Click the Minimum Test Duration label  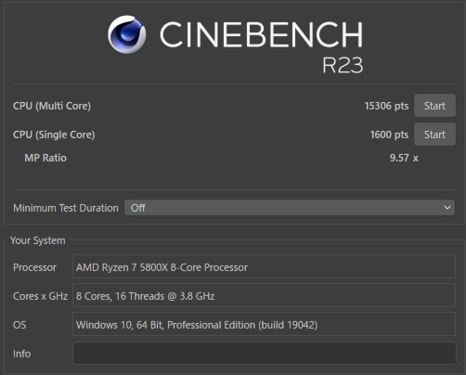click(66, 208)
